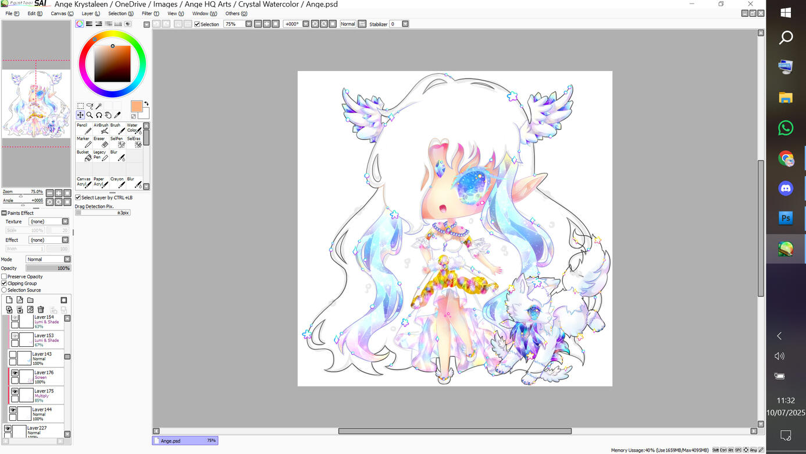This screenshot has height=454, width=806.
Task: Open the Filter menu
Action: click(150, 13)
